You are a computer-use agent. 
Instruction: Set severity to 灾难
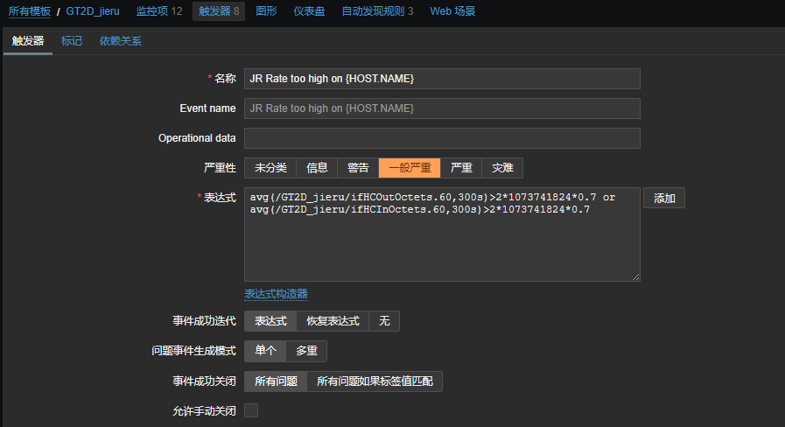[x=502, y=168]
